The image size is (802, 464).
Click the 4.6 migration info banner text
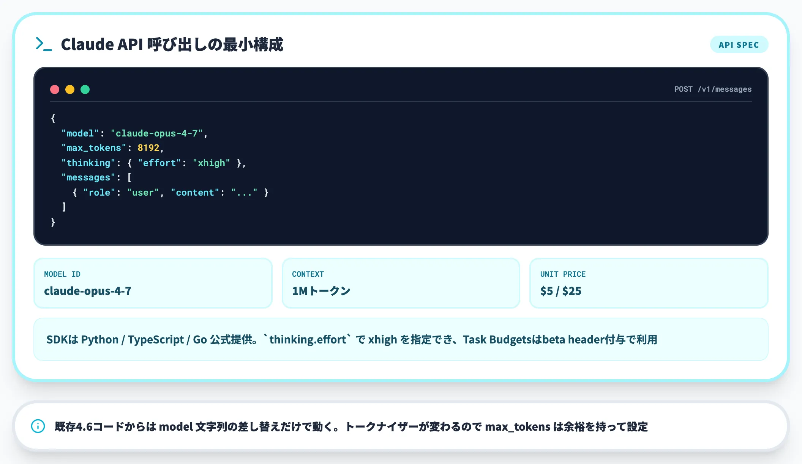[351, 426]
